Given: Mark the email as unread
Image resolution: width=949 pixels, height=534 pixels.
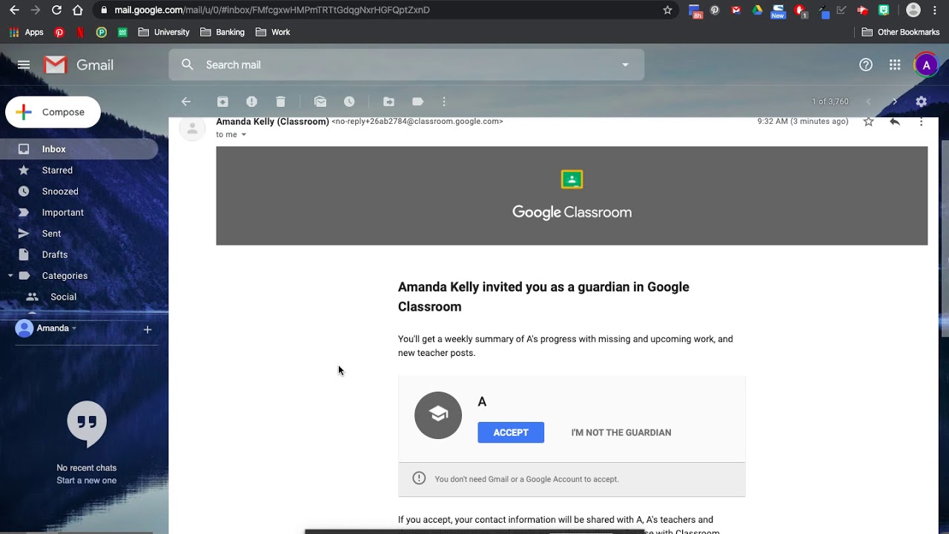Looking at the screenshot, I should (x=320, y=102).
